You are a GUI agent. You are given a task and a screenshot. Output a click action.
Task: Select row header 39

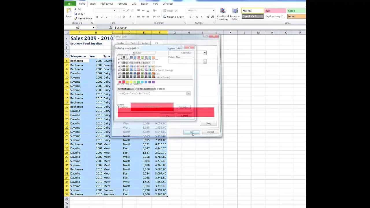tap(67, 198)
